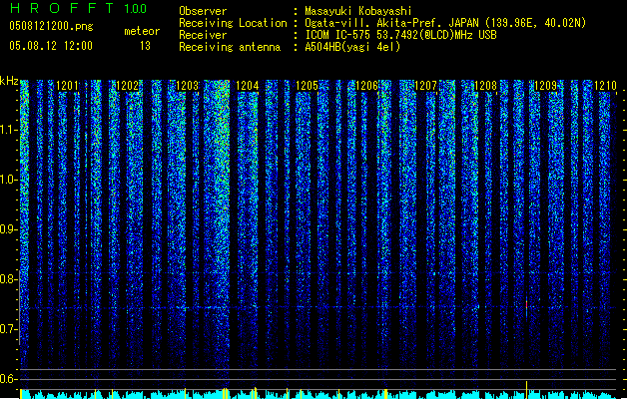Image resolution: width=628 pixels, height=399 pixels.
Task: Click the 1204 time marker
Action: [248, 86]
